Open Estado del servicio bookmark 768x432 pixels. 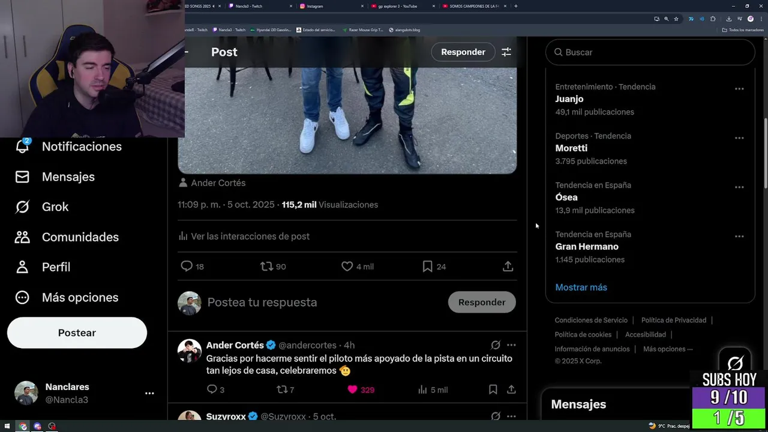(316, 29)
